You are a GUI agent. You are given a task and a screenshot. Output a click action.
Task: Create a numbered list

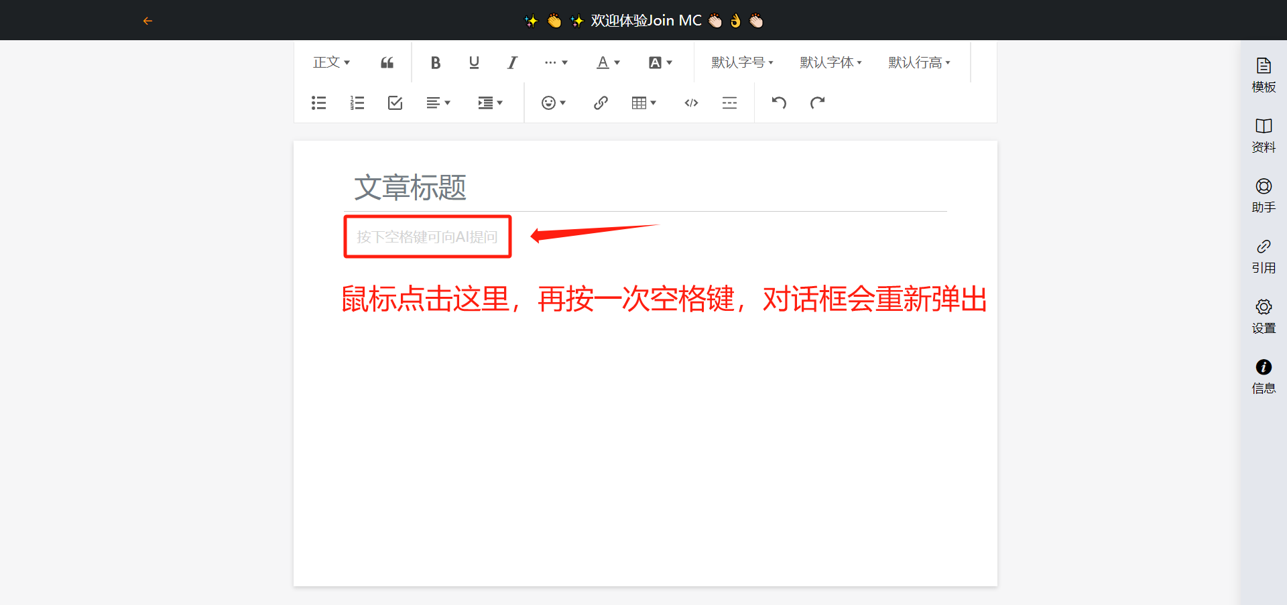pos(357,103)
